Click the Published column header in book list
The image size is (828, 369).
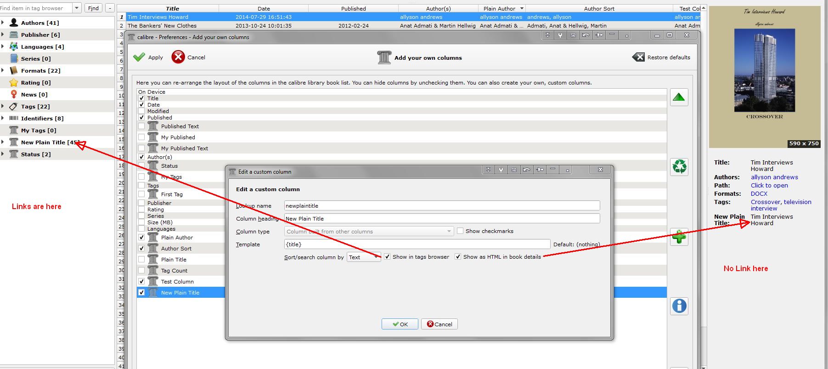click(354, 8)
